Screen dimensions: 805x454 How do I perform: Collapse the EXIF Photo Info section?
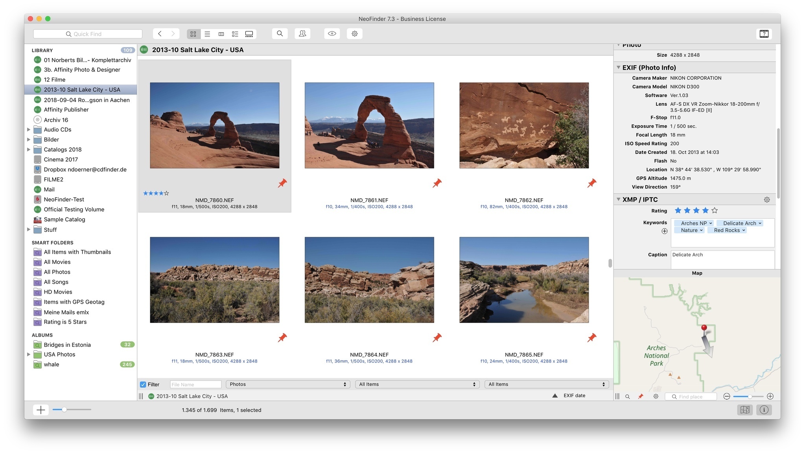[619, 68]
